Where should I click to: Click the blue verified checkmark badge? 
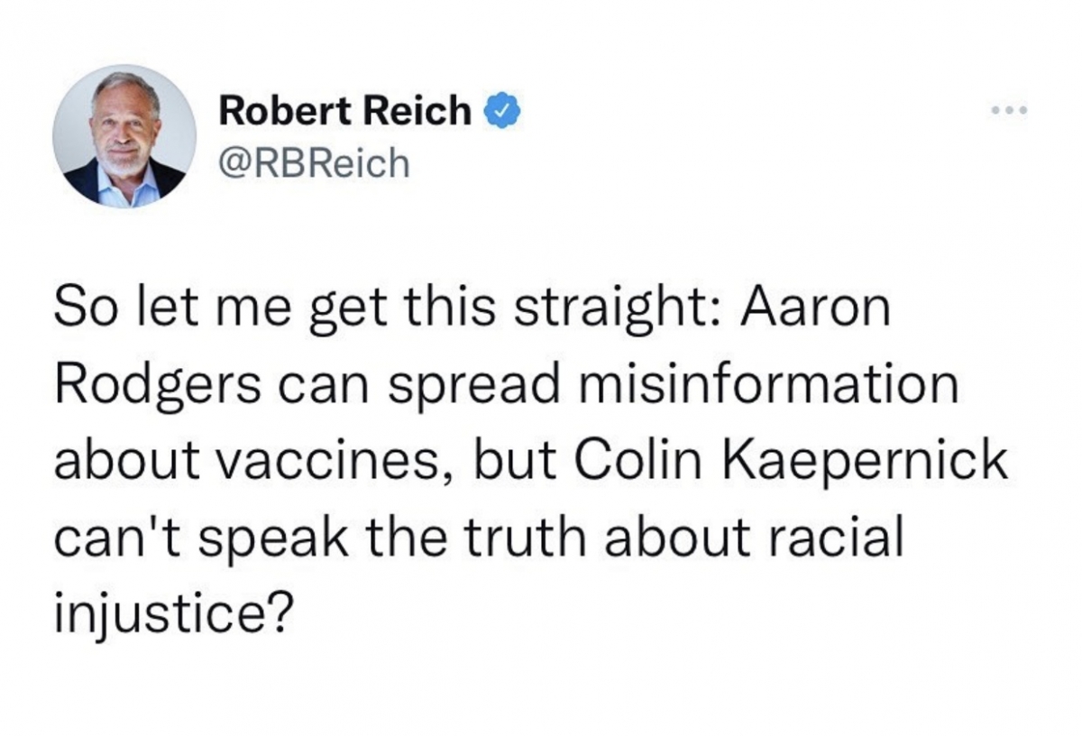click(x=501, y=112)
